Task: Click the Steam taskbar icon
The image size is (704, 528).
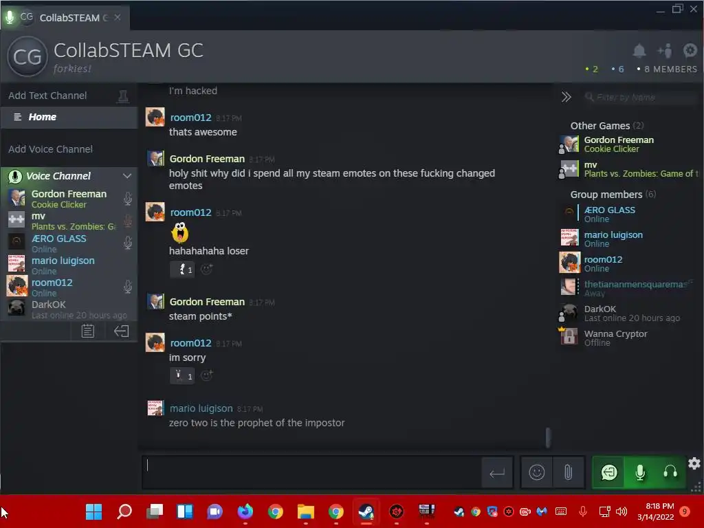Action: point(366,511)
